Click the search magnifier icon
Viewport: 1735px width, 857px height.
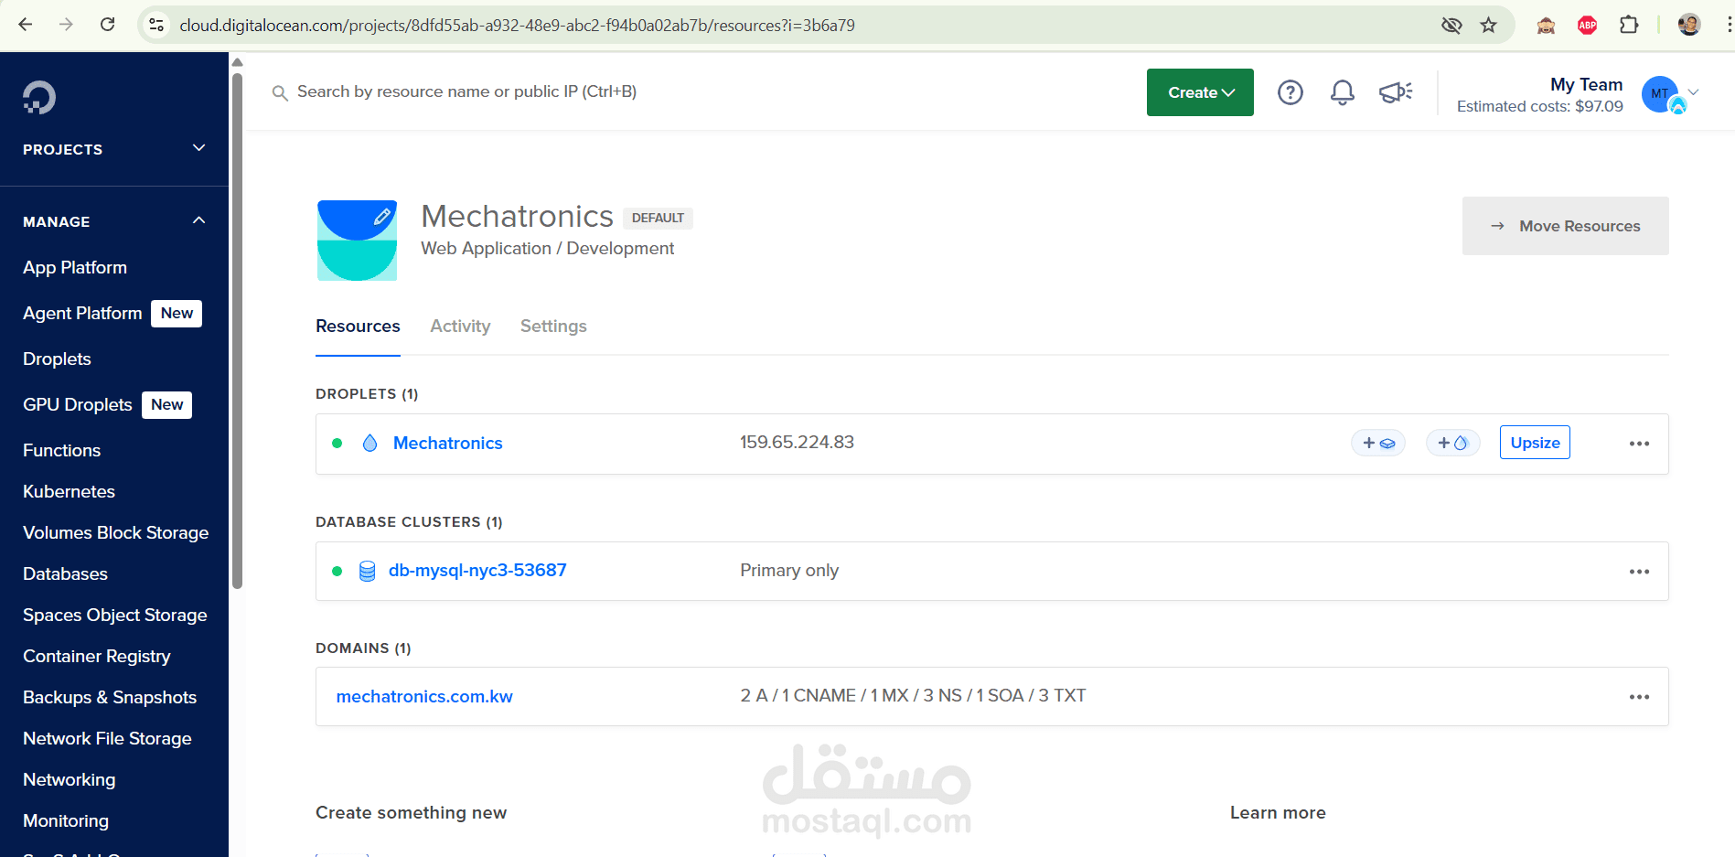[280, 92]
